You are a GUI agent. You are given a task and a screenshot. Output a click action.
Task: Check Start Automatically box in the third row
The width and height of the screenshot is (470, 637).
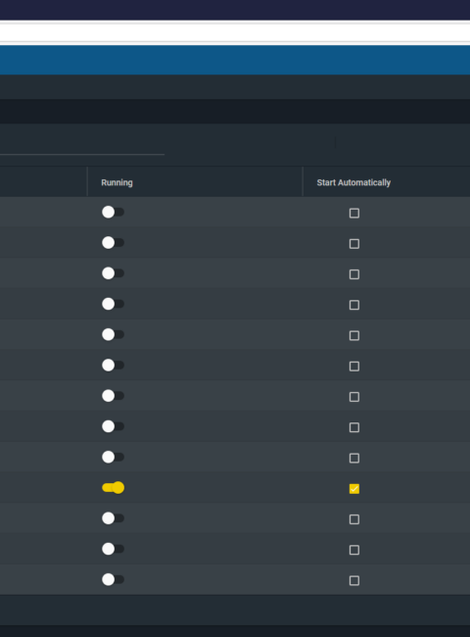[354, 274]
